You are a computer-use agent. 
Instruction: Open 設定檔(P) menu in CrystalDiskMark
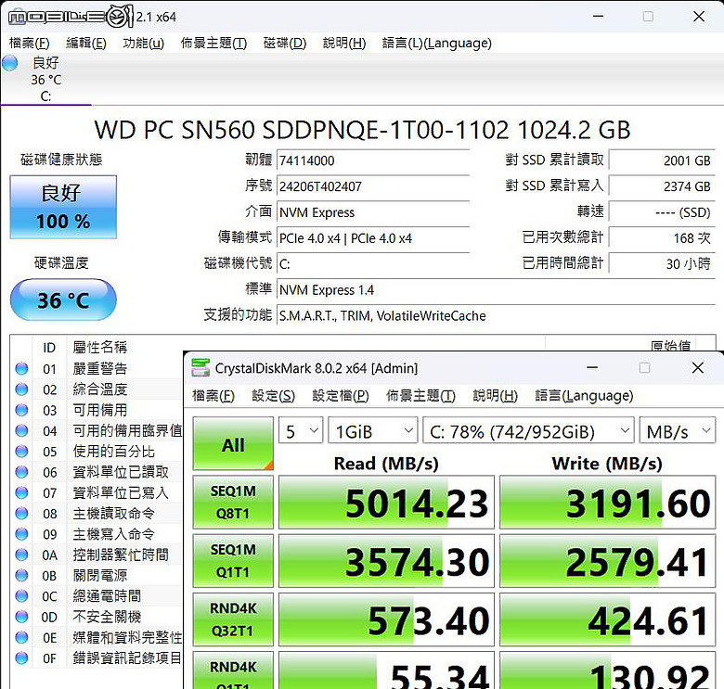point(341,396)
